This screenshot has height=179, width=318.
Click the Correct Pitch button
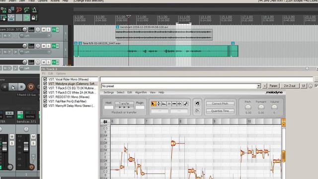(x=220, y=104)
